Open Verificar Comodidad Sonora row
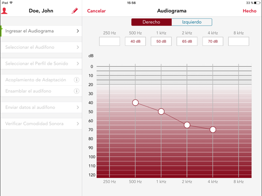 [41, 124]
